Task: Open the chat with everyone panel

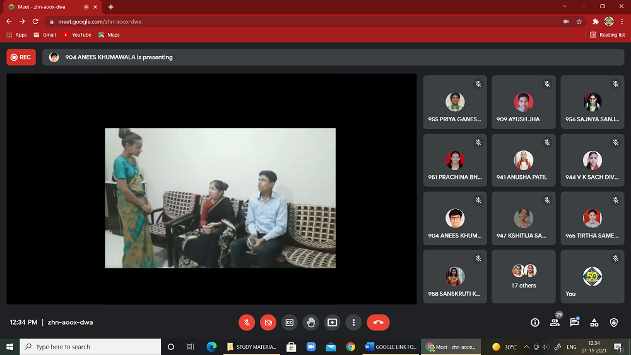Action: (x=574, y=322)
